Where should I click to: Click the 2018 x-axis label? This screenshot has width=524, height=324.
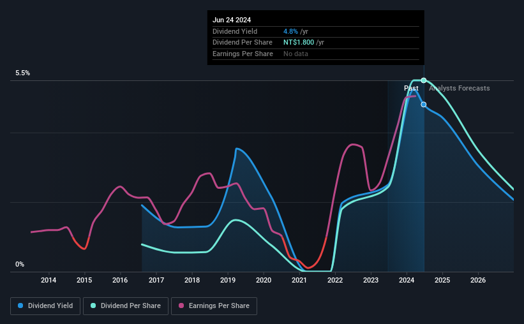tap(192, 280)
